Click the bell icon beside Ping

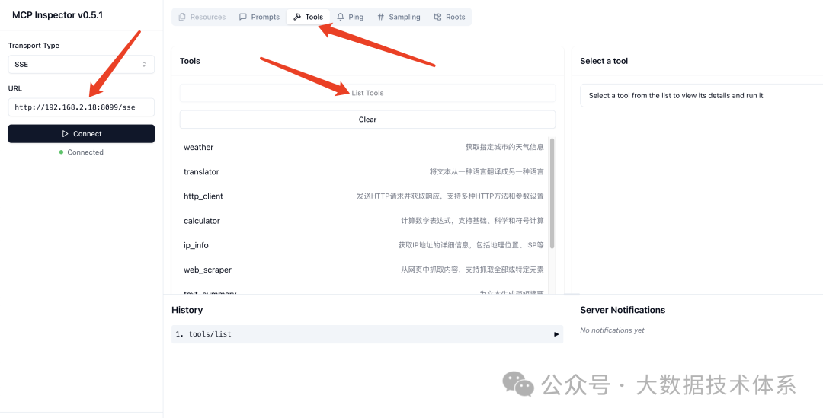pyautogui.click(x=341, y=17)
